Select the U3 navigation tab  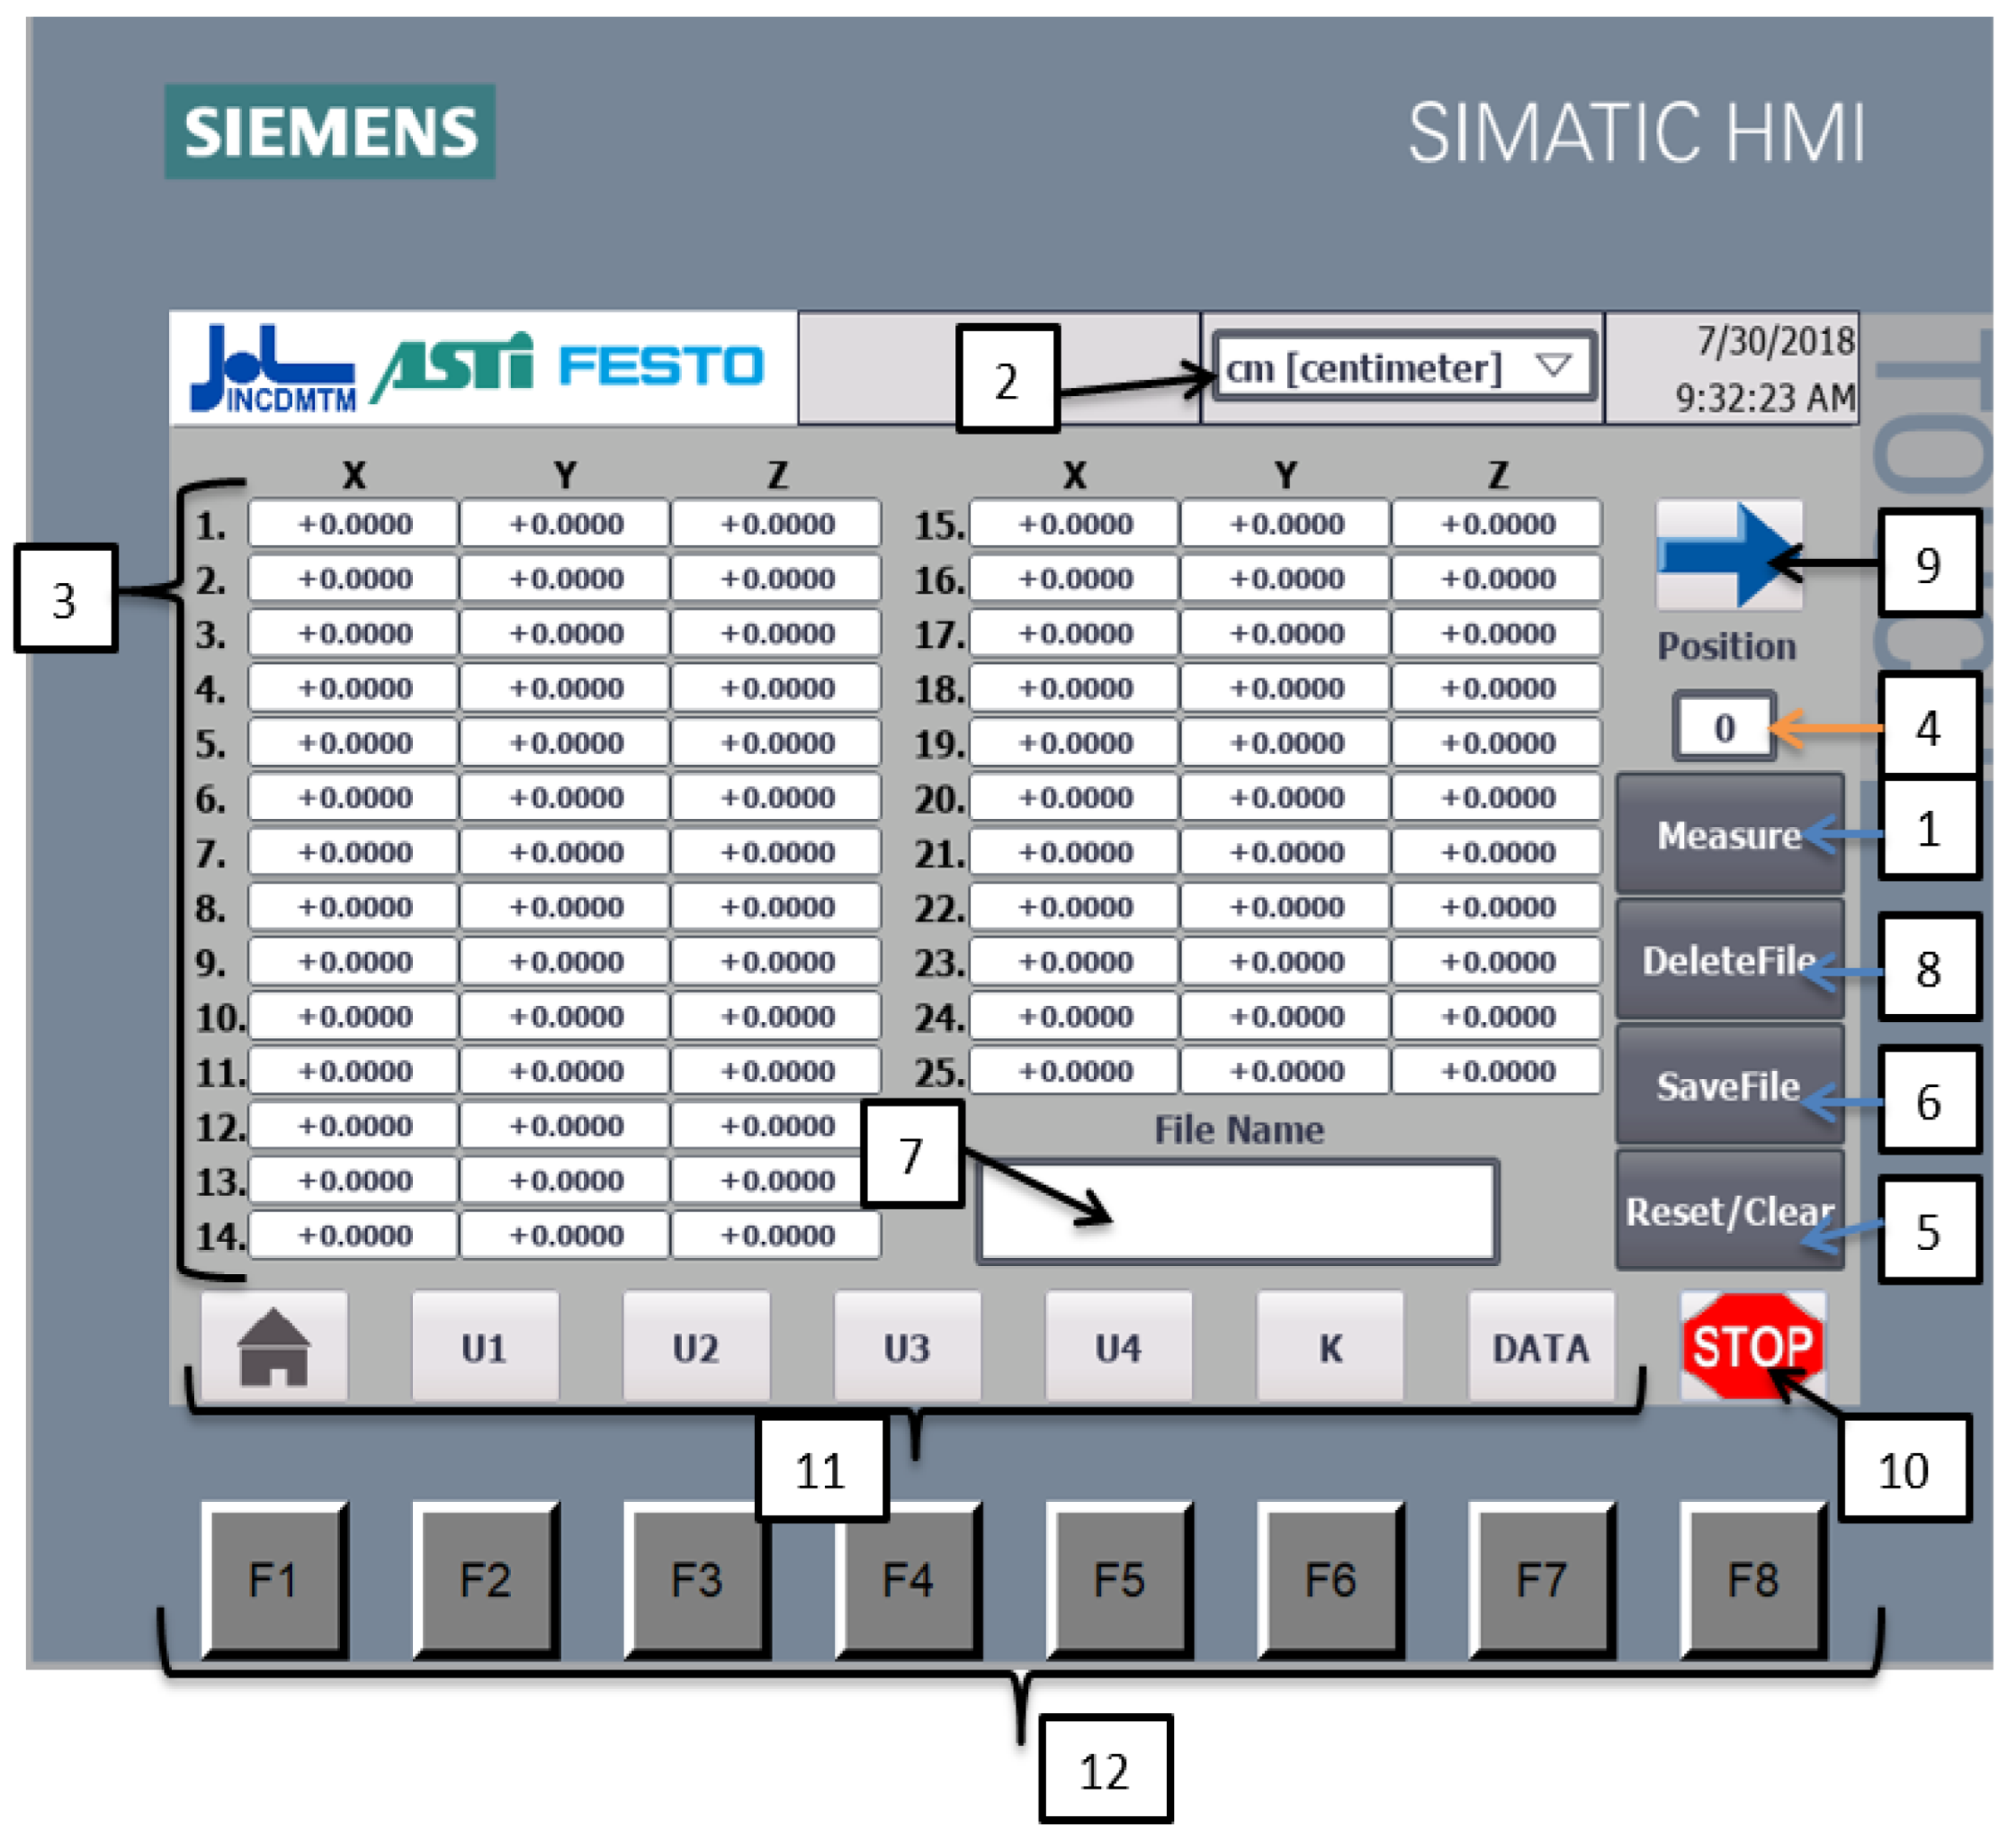coord(907,1349)
